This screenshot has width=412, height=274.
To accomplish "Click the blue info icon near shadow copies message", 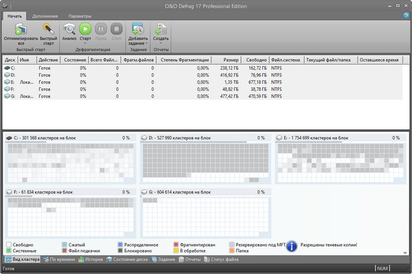I will click(292, 247).
